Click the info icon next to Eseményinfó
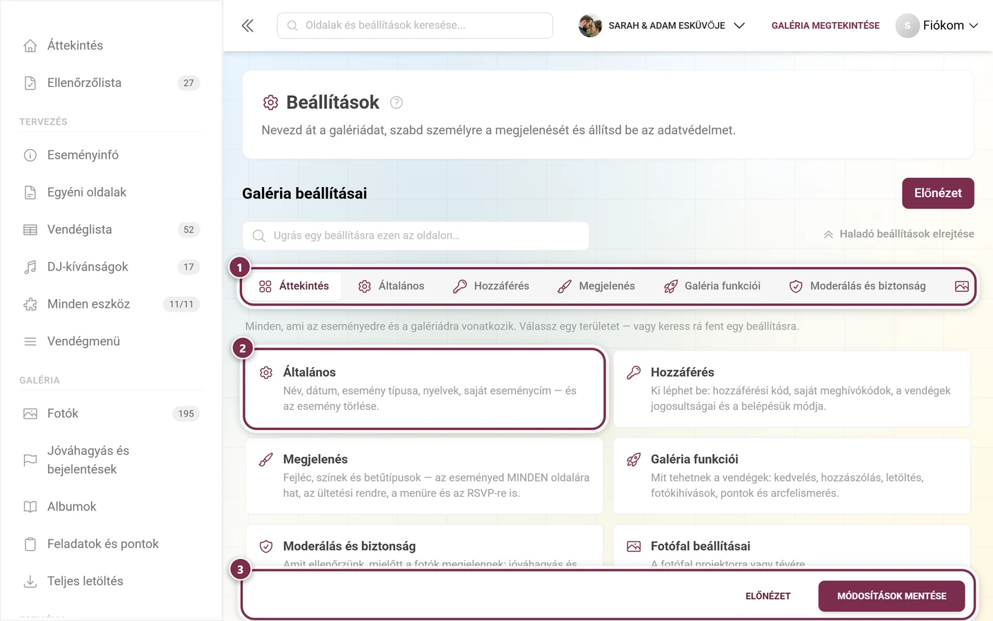Image resolution: width=993 pixels, height=621 pixels. [x=30, y=155]
